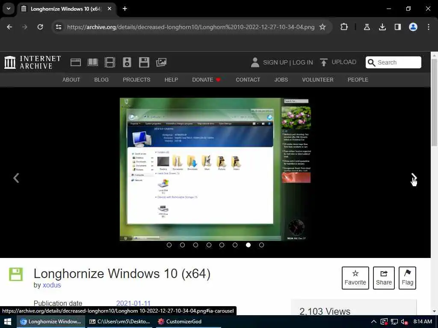
Task: Reload the page
Action: 40,27
